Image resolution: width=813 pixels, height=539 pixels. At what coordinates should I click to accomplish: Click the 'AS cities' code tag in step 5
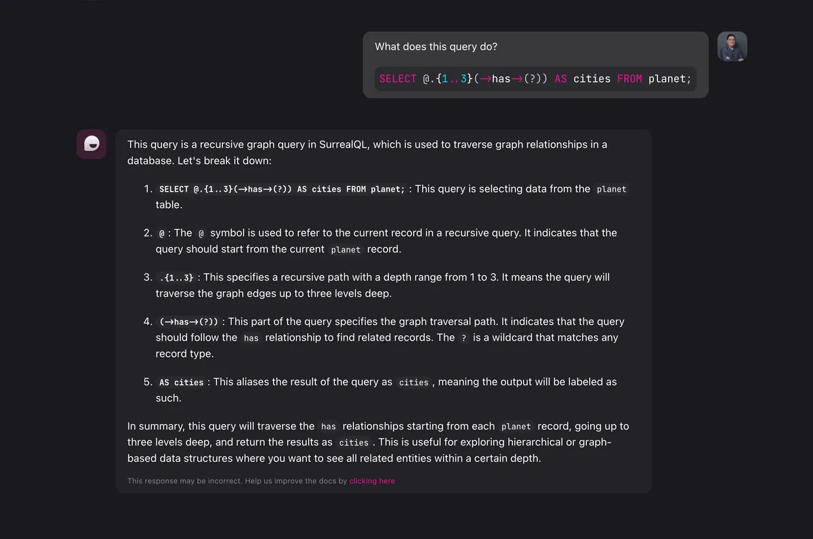182,383
